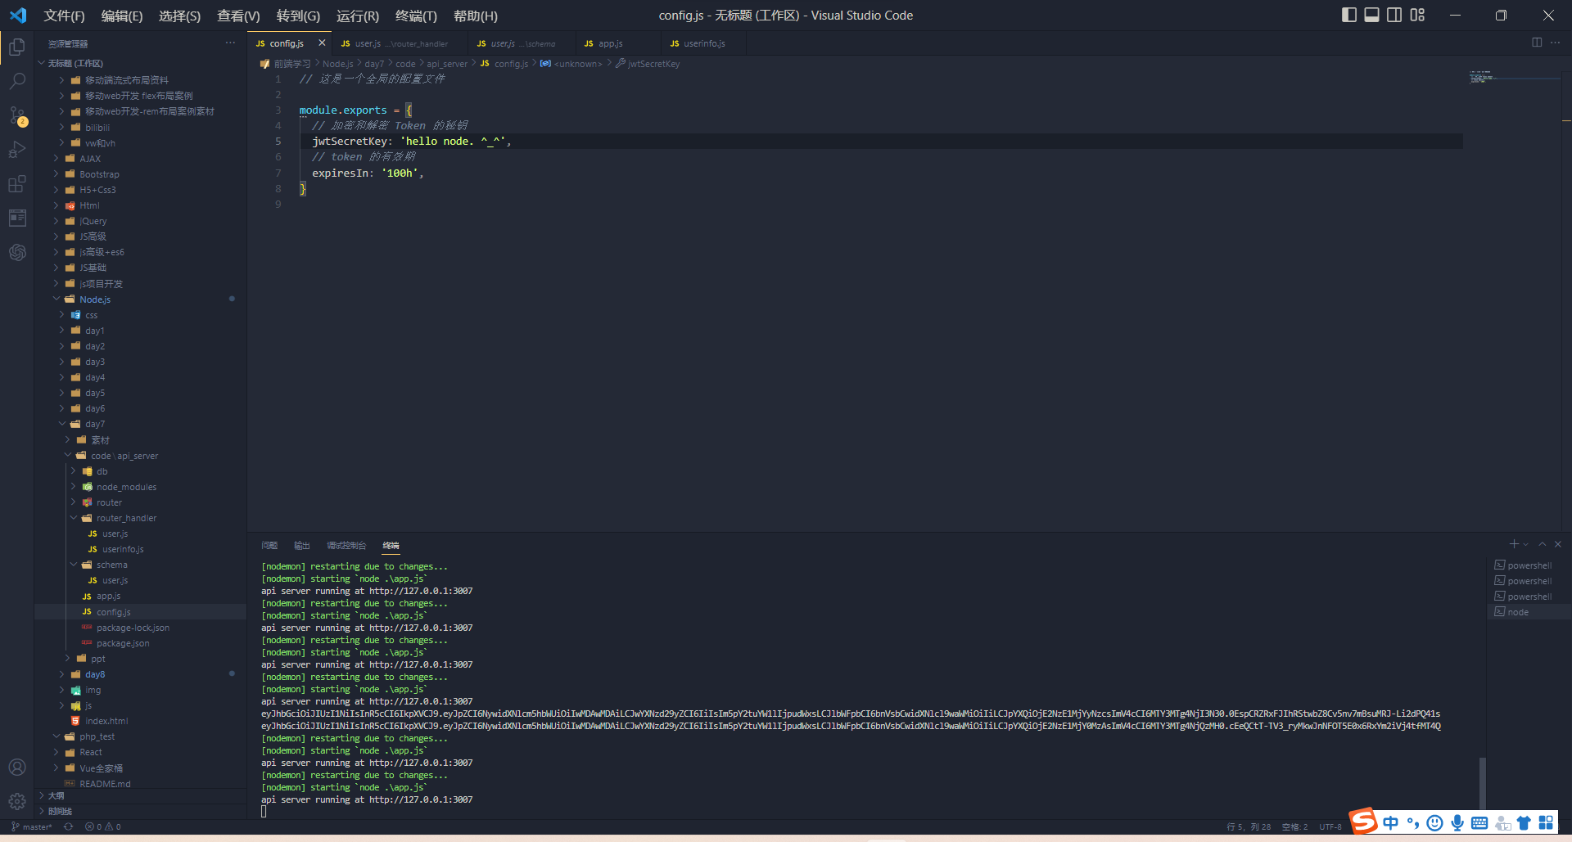
Task: Open the Extensions view
Action: tap(17, 184)
